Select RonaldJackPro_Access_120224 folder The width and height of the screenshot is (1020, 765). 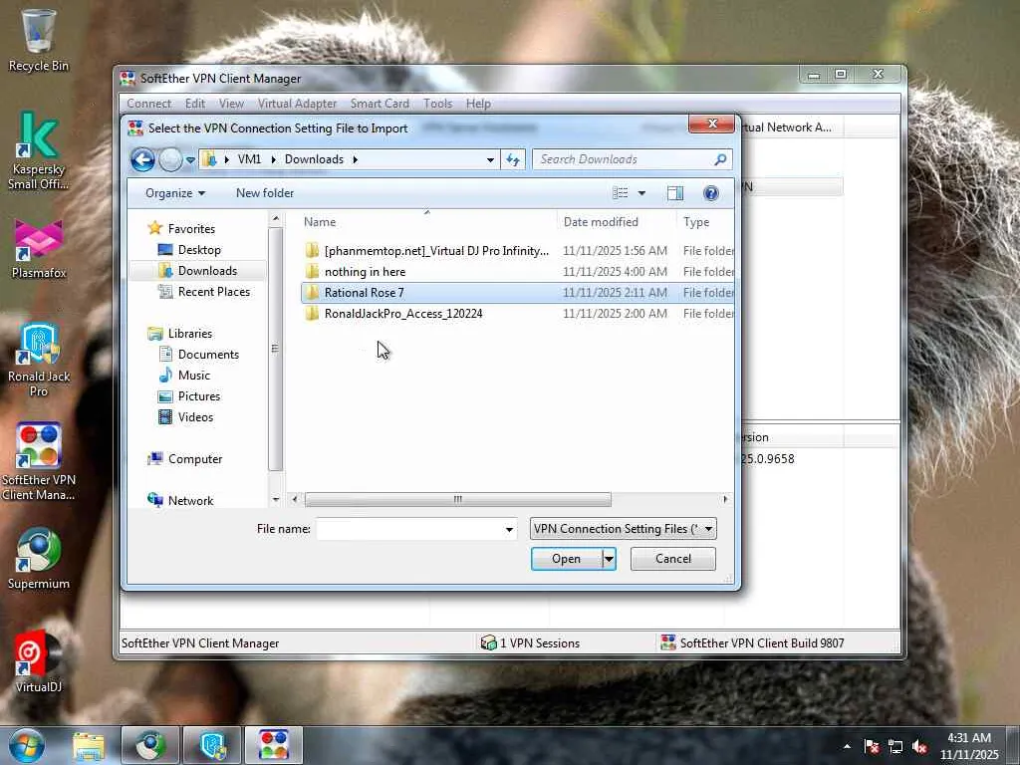pyautogui.click(x=517, y=314)
